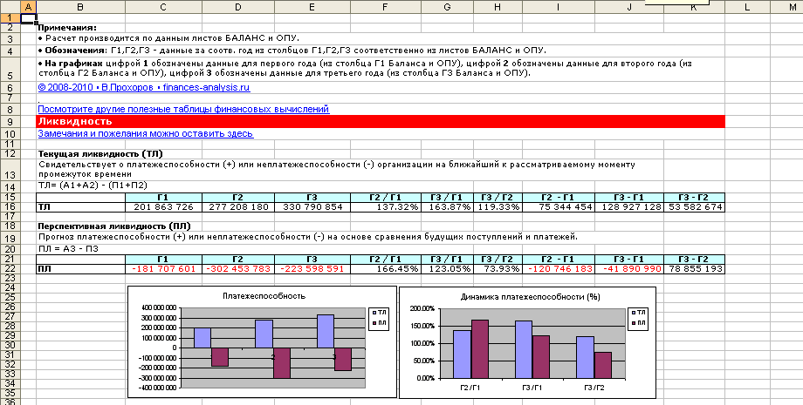Click the Г3/Г1 axis label in chart
Viewport: 803px width, 405px height.
coord(532,388)
